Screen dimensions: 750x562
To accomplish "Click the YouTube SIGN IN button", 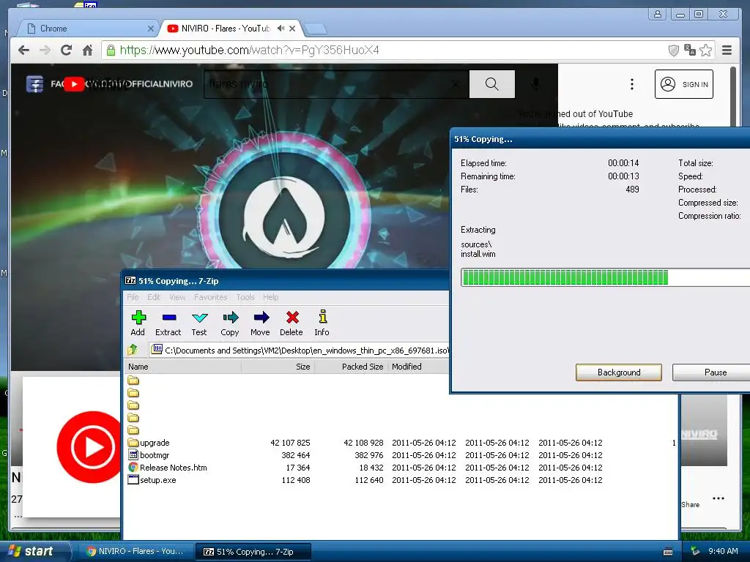I will (x=684, y=84).
